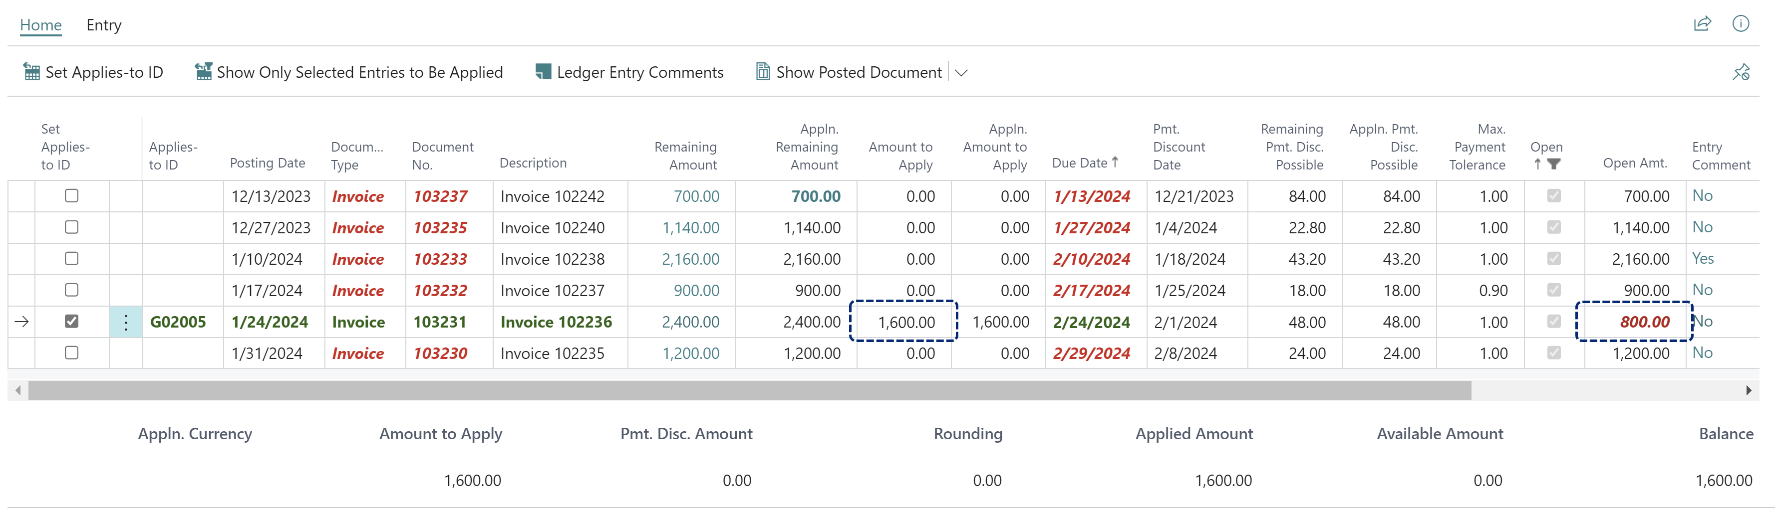This screenshot has height=514, width=1775.
Task: Uncheck Set Applies-to ID for invoice 103231
Action: [x=72, y=322]
